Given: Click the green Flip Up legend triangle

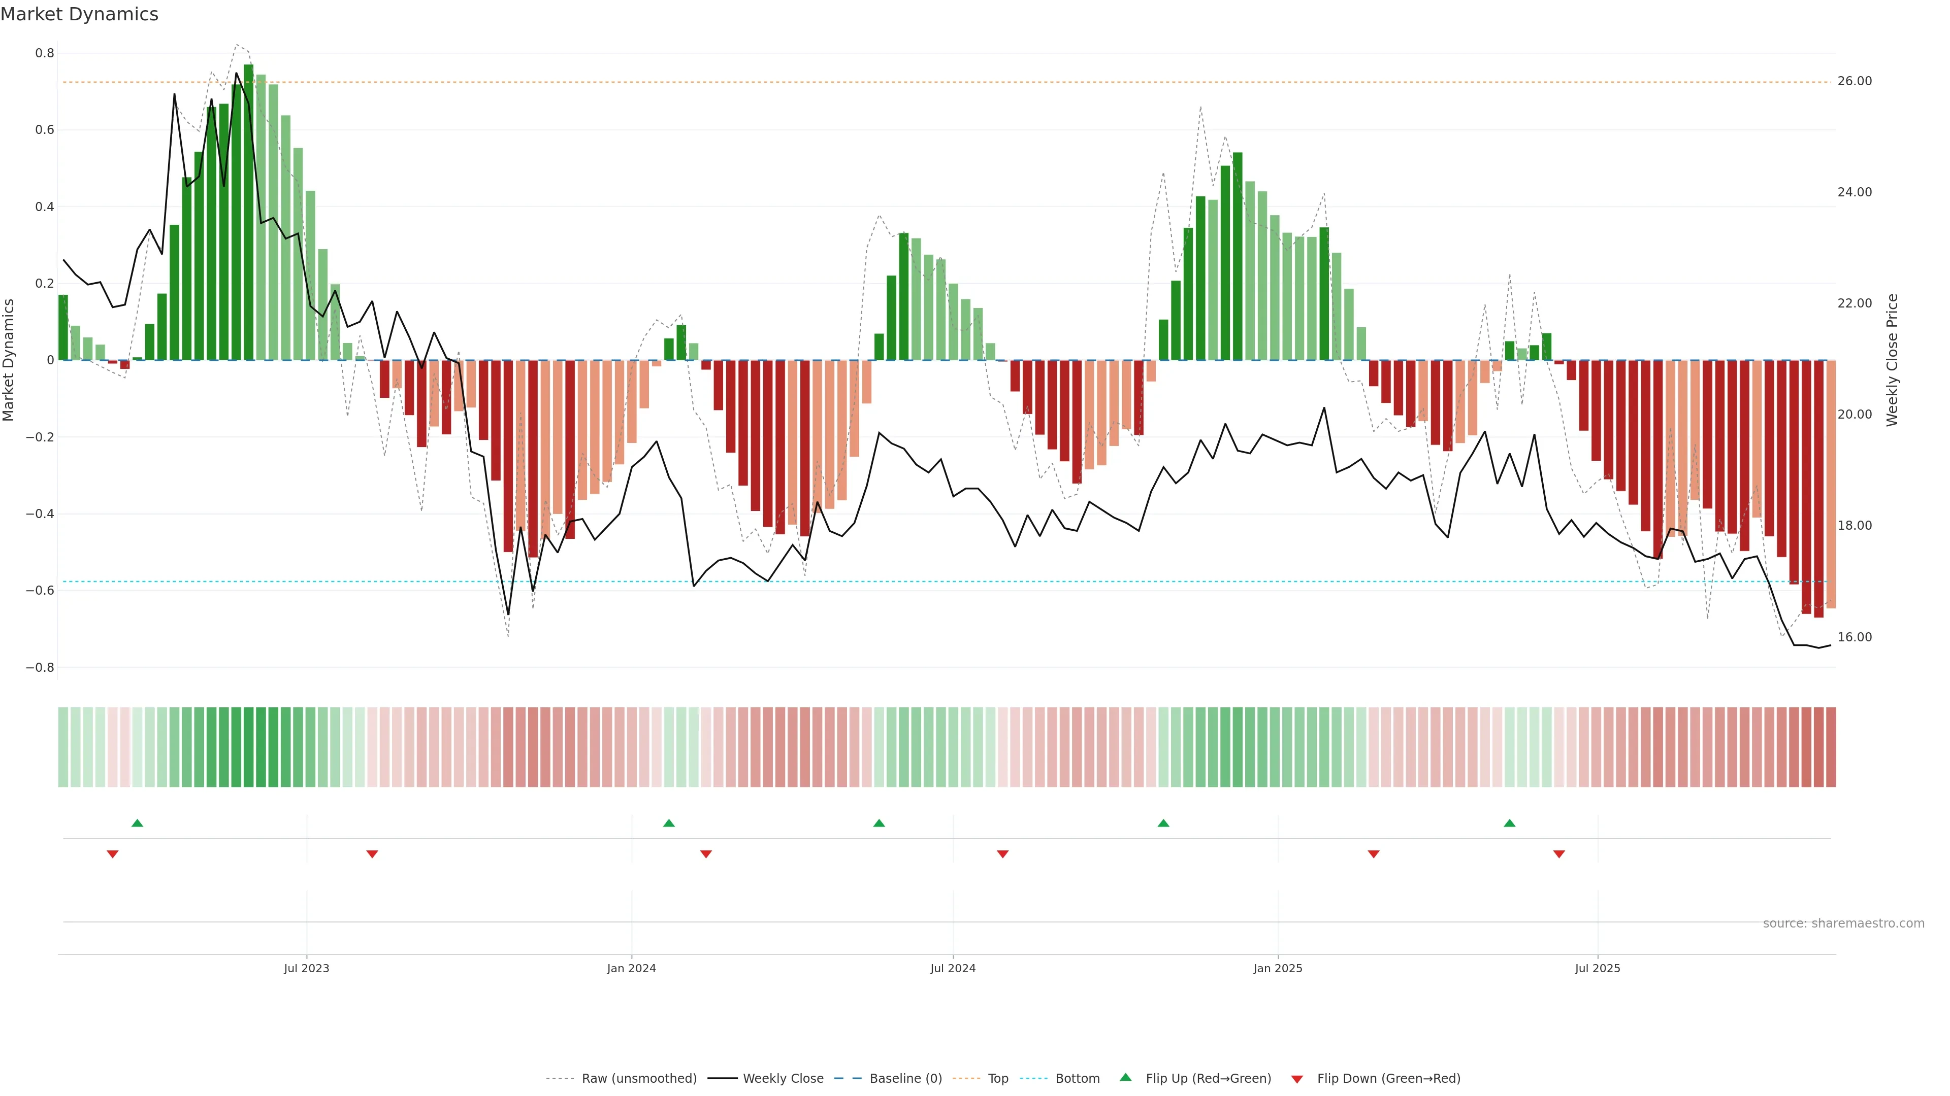Looking at the screenshot, I should (x=1126, y=1077).
